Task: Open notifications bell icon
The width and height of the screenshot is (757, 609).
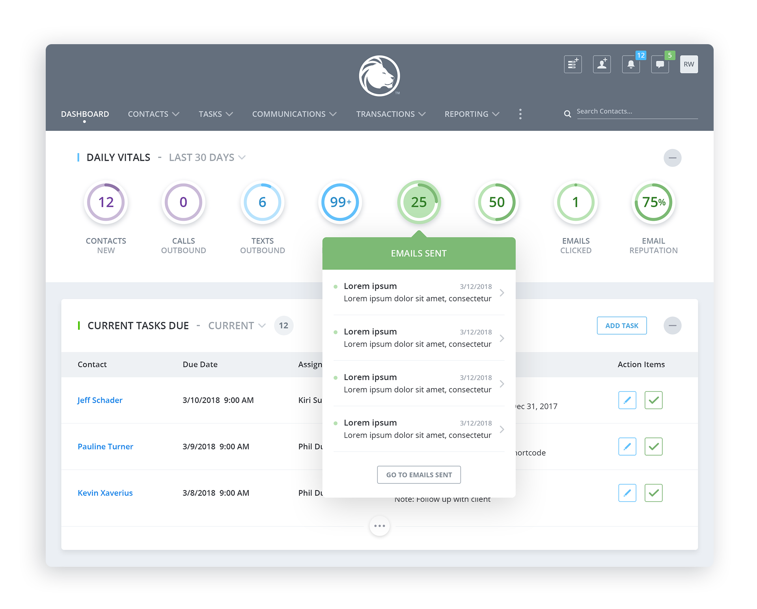Action: coord(631,64)
